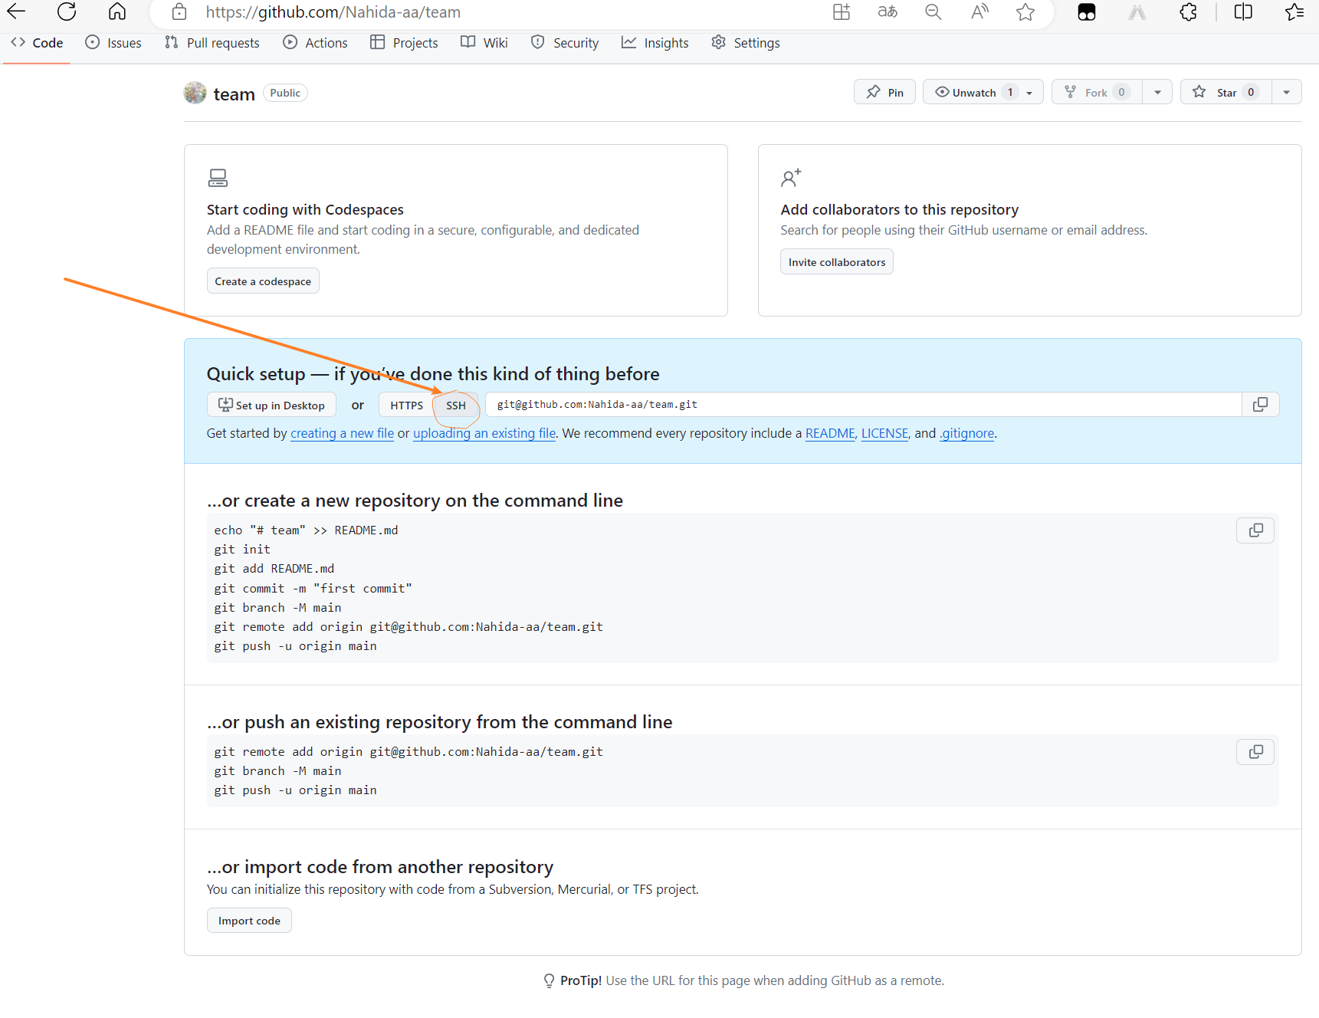Select the HTTPS protocol option
The height and width of the screenshot is (1018, 1319).
[x=406, y=406]
